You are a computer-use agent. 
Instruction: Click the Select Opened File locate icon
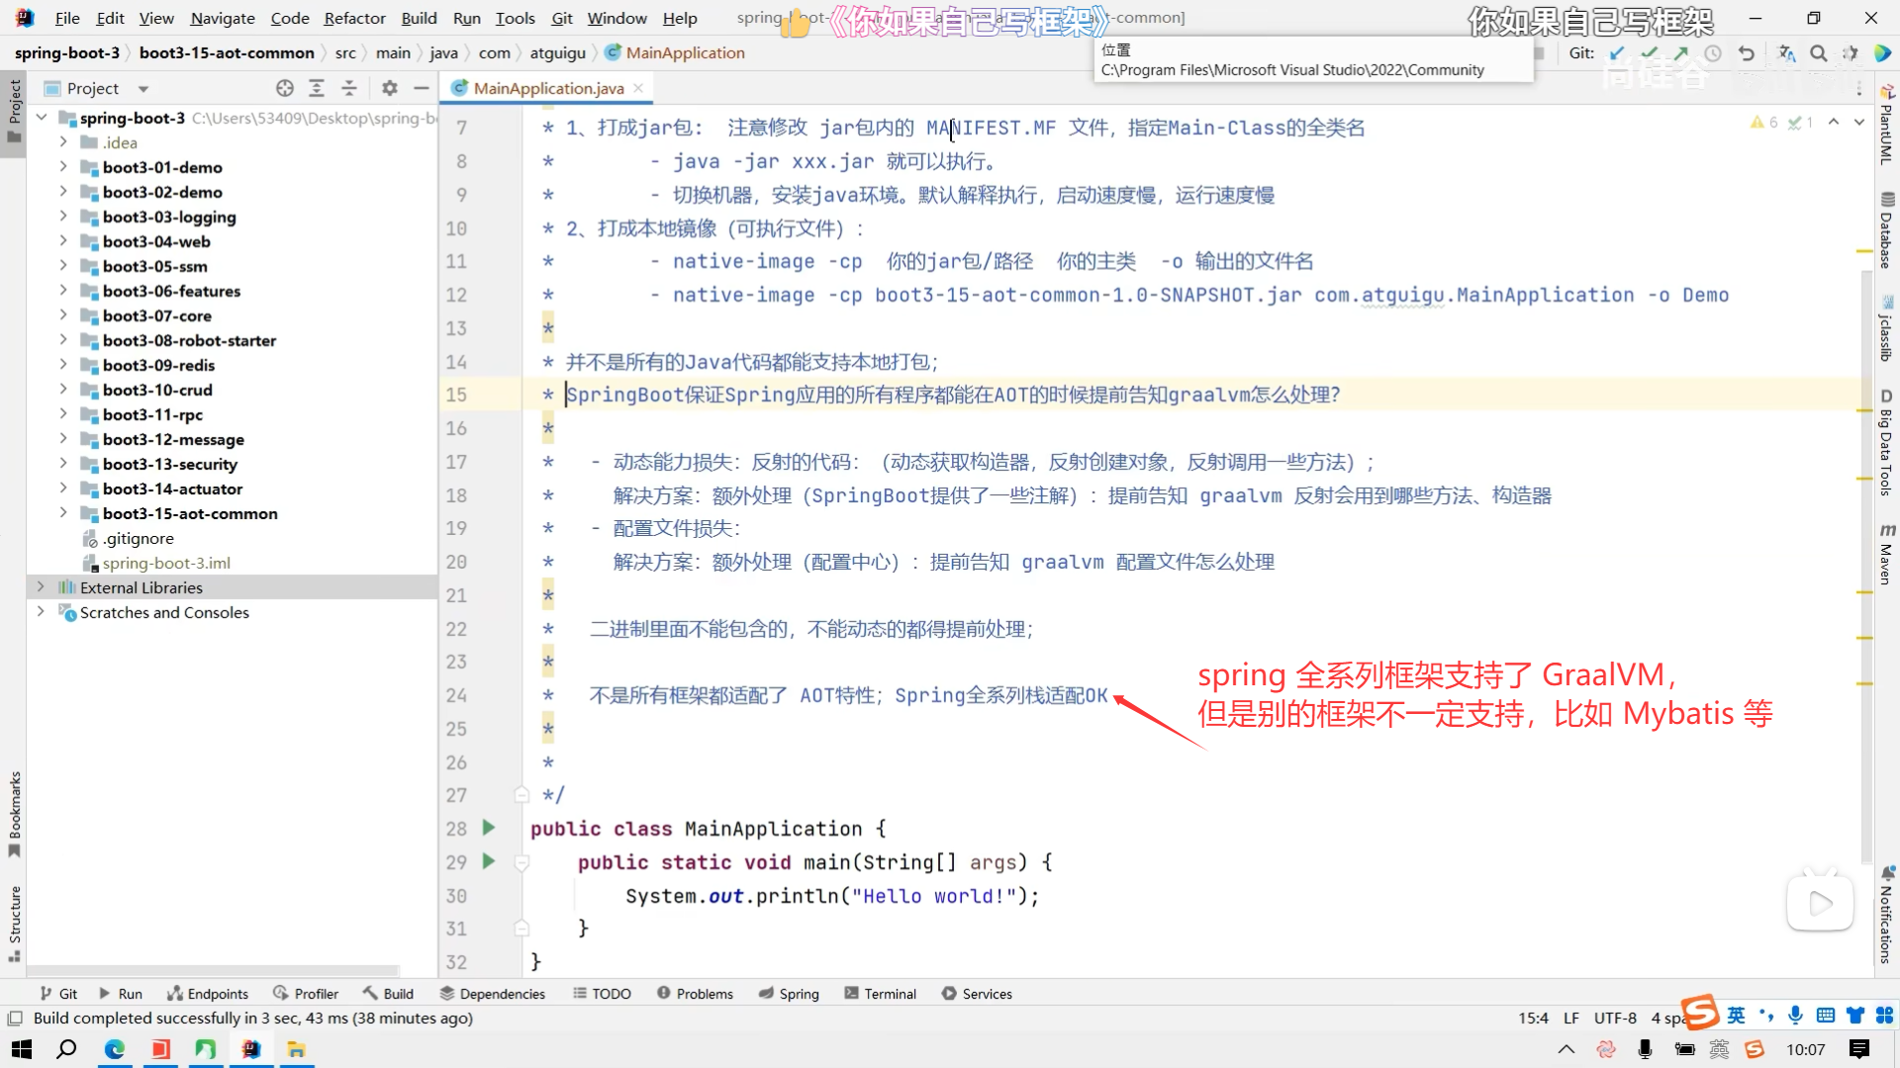(285, 88)
